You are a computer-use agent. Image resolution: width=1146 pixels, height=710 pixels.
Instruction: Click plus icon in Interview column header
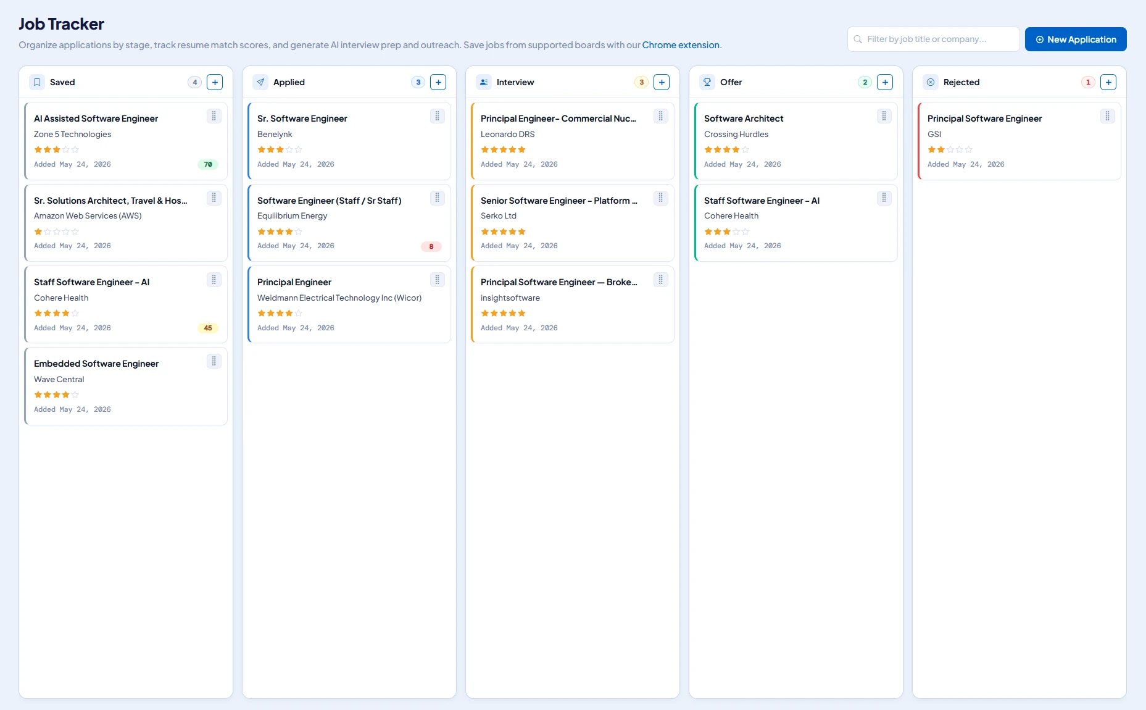(x=662, y=82)
